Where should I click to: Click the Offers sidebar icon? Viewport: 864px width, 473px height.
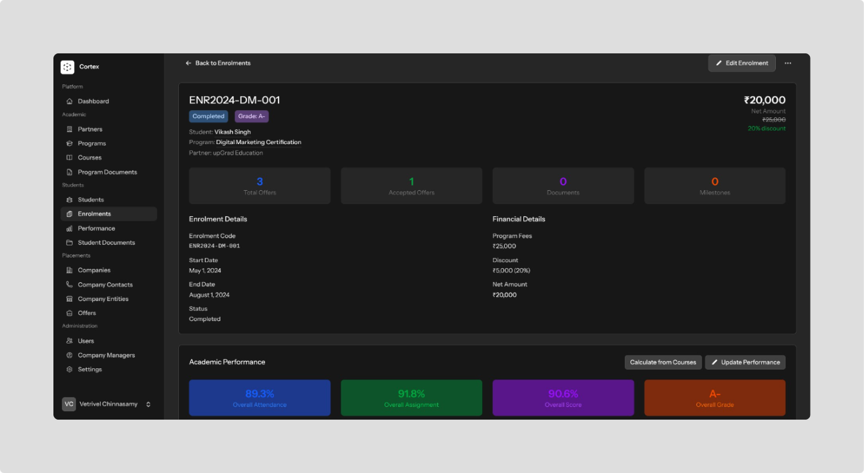coord(69,313)
